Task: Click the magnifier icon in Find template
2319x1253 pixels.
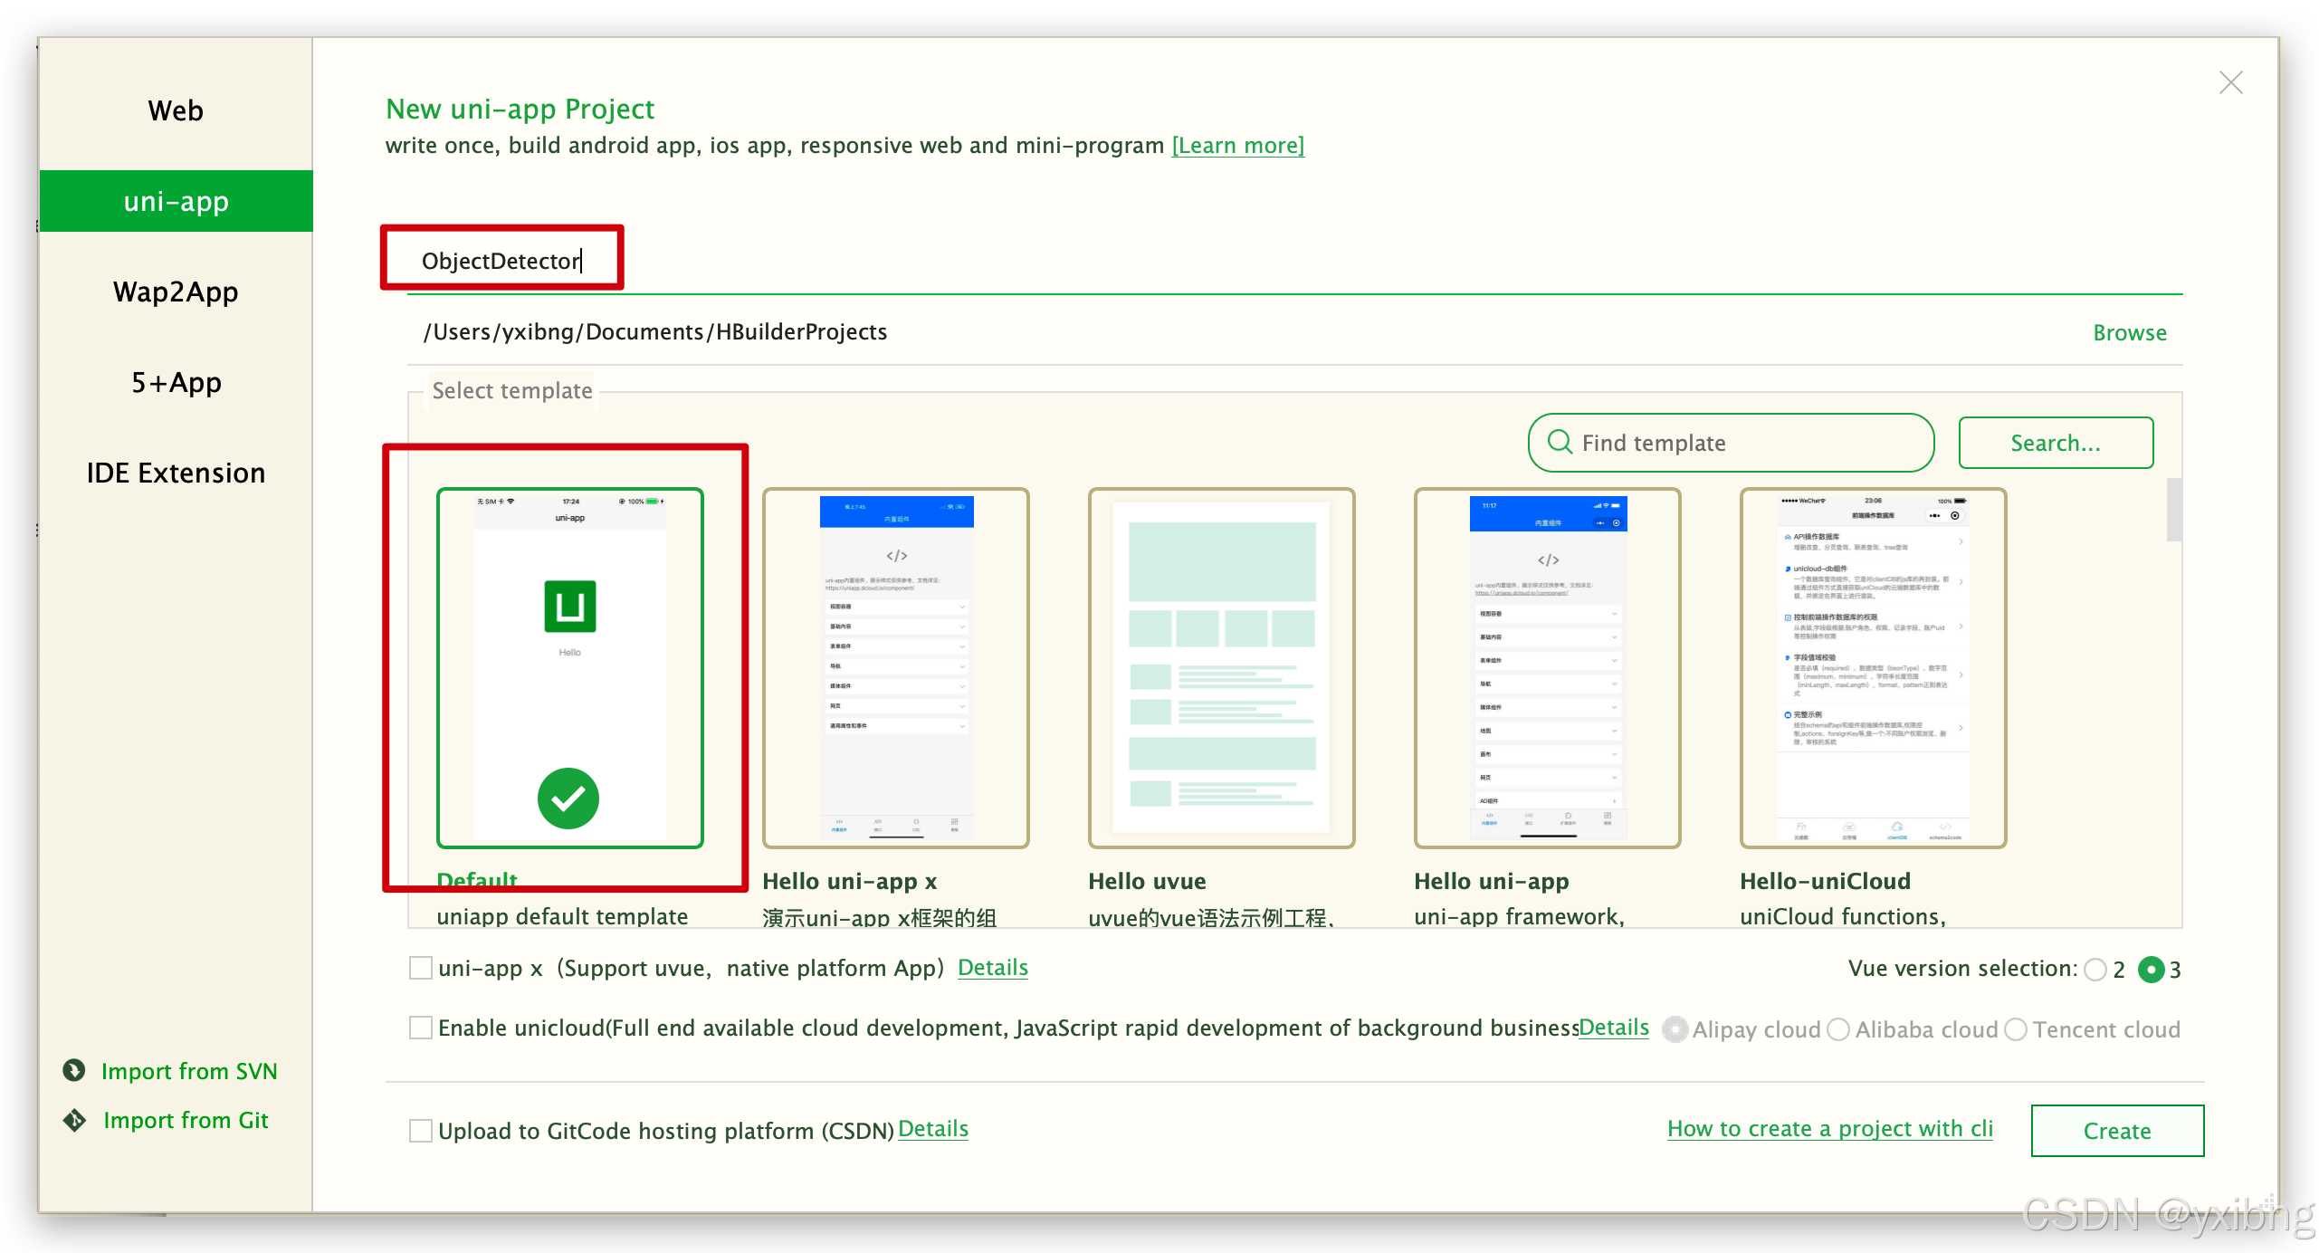Action: (x=1560, y=442)
